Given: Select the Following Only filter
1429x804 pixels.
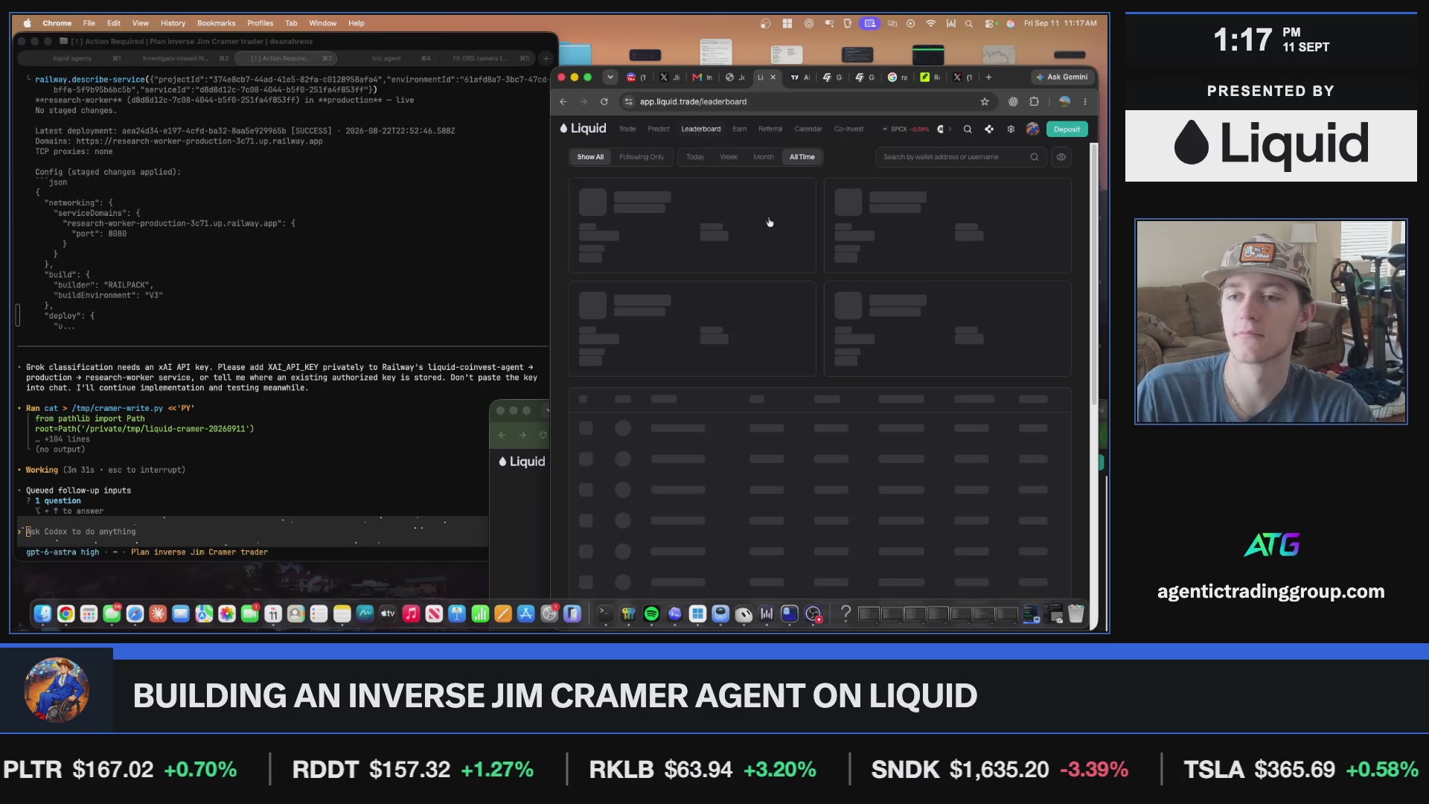Looking at the screenshot, I should tap(642, 157).
